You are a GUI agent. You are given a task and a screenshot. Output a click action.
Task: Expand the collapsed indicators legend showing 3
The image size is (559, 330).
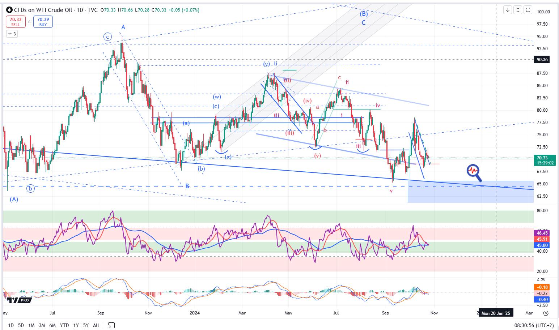(x=12, y=34)
